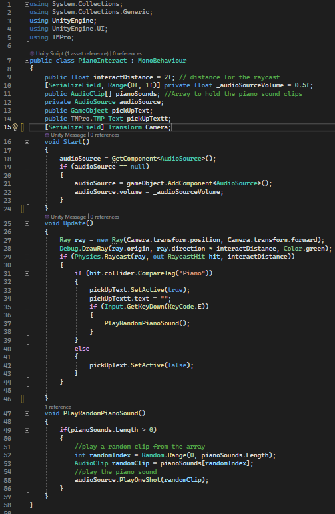
Task: Collapse the Input.GetKeyDown if block
Action: tap(27, 307)
